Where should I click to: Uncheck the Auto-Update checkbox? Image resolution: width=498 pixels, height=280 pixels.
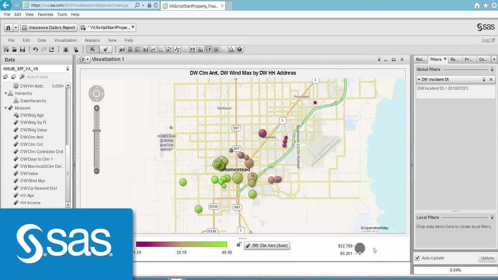click(x=417, y=258)
